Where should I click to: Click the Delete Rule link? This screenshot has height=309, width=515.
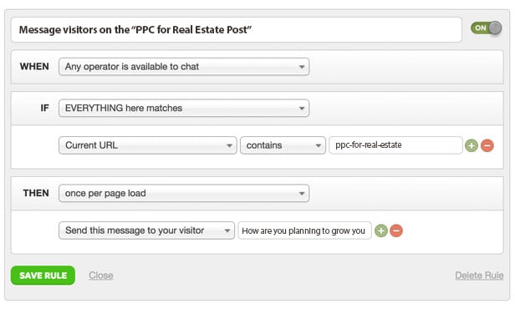(479, 276)
